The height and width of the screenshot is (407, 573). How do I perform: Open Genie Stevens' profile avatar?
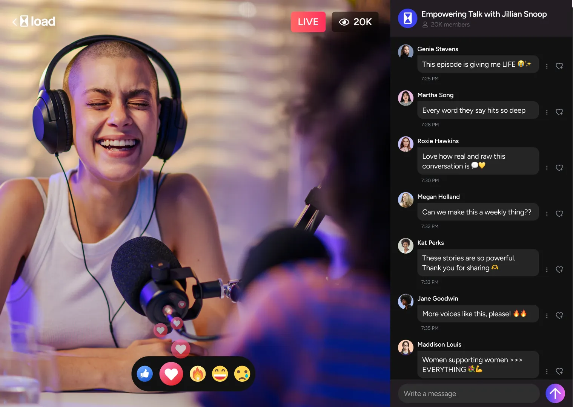[406, 52]
